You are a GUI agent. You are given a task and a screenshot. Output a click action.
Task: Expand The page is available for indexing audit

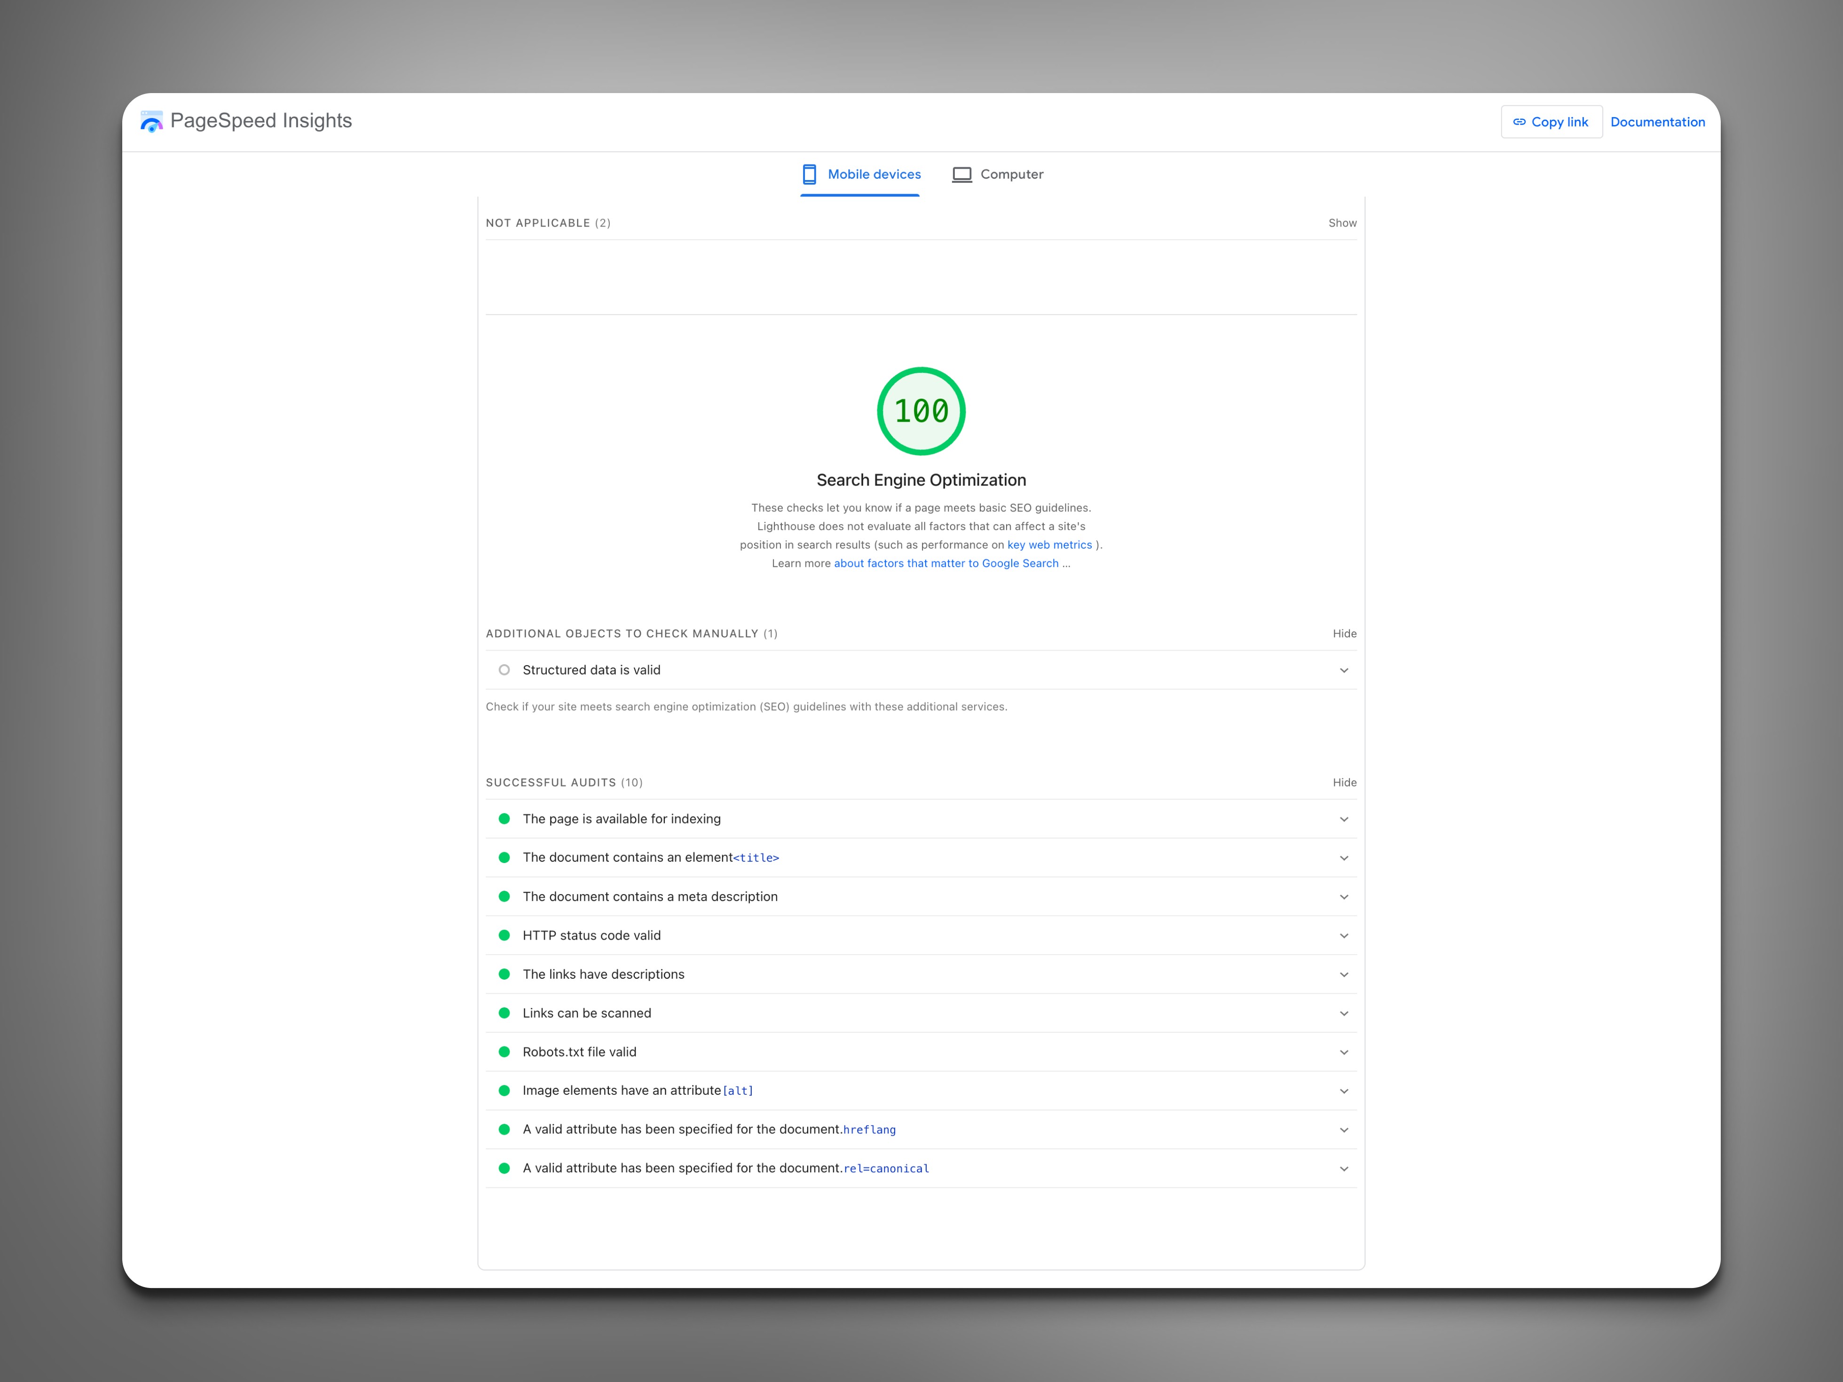point(1343,819)
